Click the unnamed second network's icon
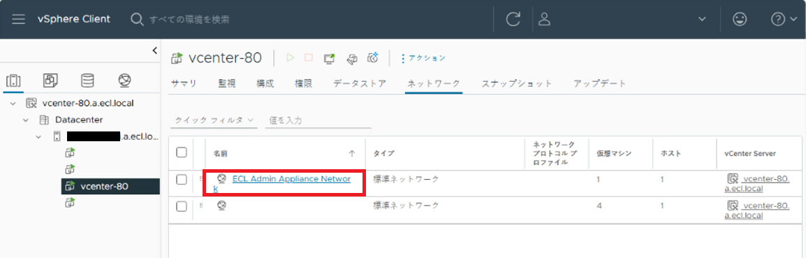Screen dimensions: 806x258 221,205
